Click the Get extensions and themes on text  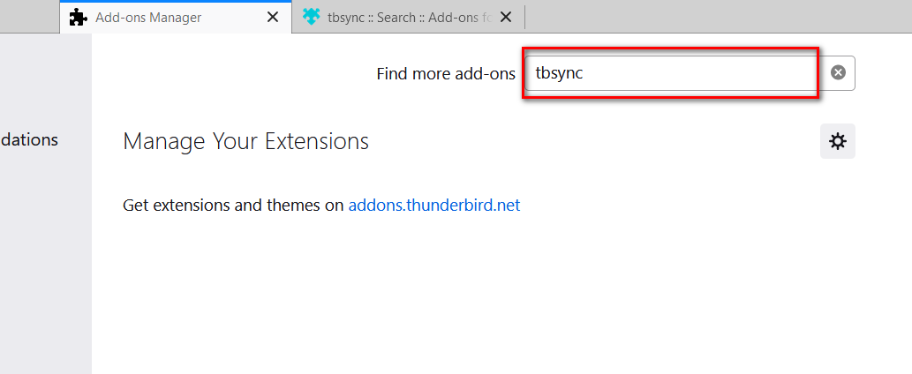(233, 205)
